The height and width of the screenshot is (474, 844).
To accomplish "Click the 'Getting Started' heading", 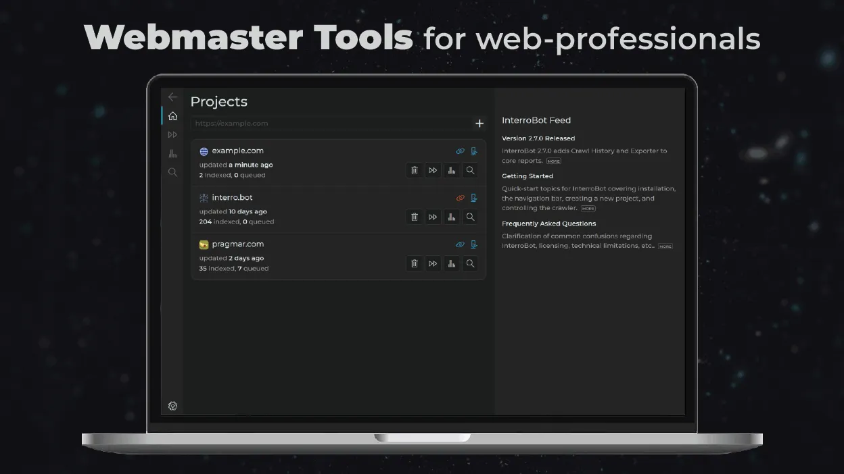I will pos(527,176).
